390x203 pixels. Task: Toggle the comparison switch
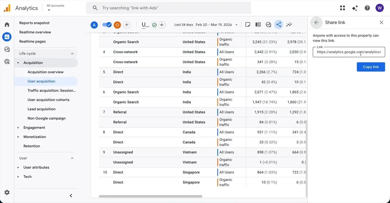coord(107,25)
